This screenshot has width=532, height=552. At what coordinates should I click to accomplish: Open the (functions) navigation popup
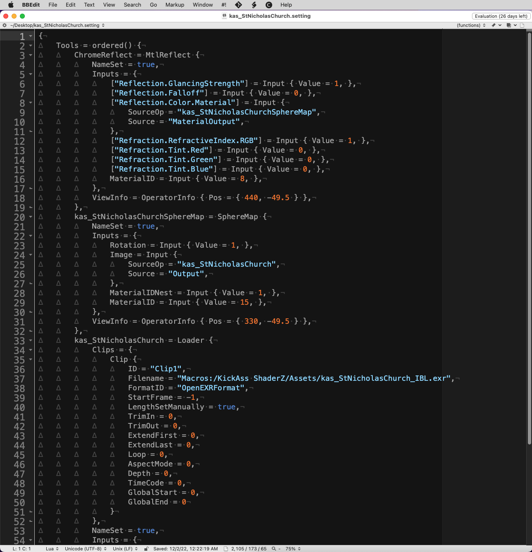pyautogui.click(x=471, y=25)
